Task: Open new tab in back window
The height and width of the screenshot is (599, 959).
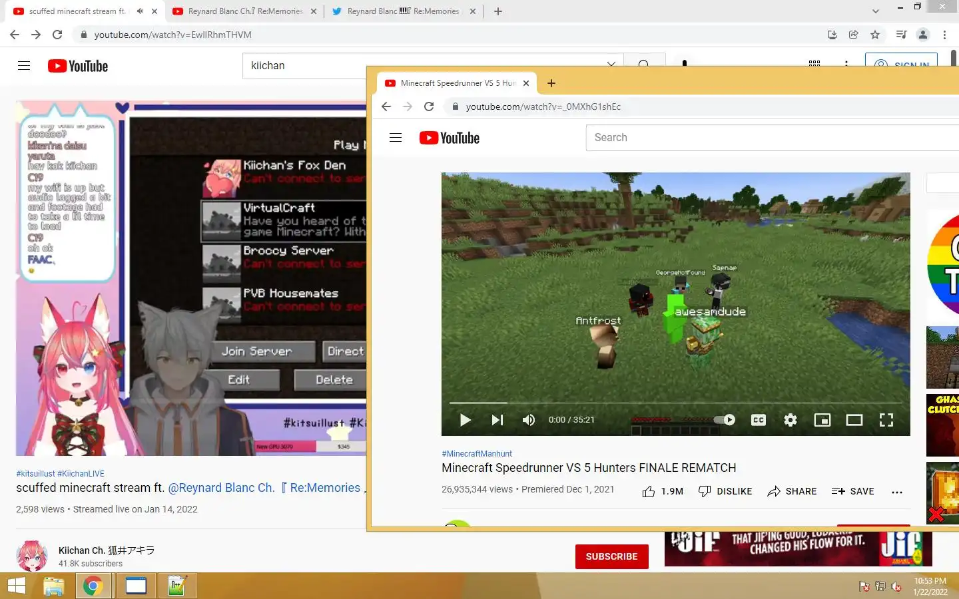Action: point(497,11)
